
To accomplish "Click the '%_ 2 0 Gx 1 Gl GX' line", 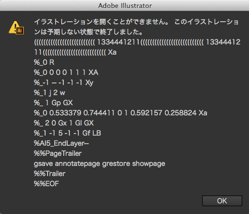I will tap(64, 123).
